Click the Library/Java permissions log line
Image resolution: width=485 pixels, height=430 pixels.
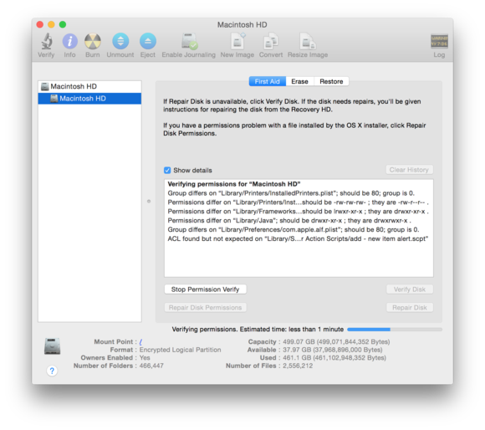pyautogui.click(x=289, y=221)
